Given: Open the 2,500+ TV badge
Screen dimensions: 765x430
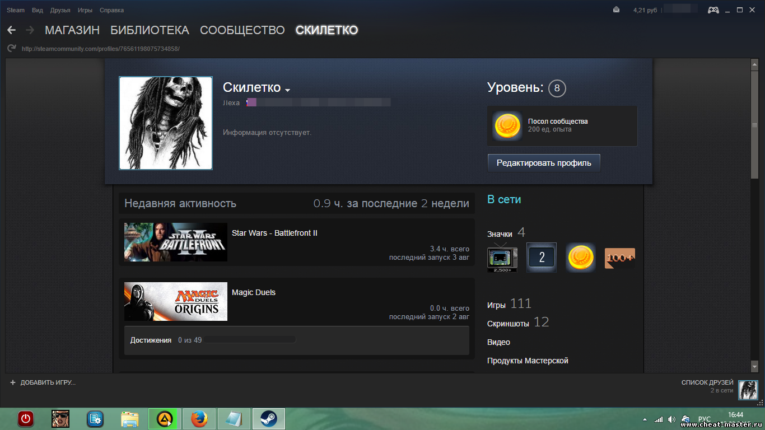Looking at the screenshot, I should click(502, 258).
